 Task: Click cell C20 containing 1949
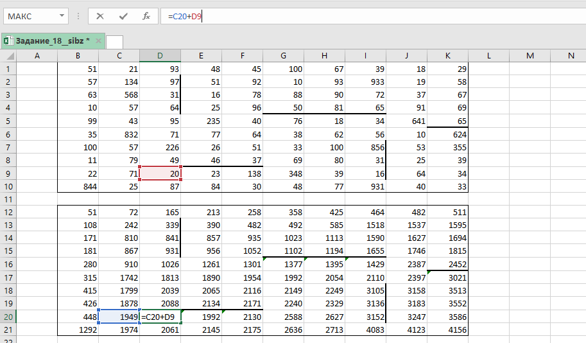coord(119,317)
